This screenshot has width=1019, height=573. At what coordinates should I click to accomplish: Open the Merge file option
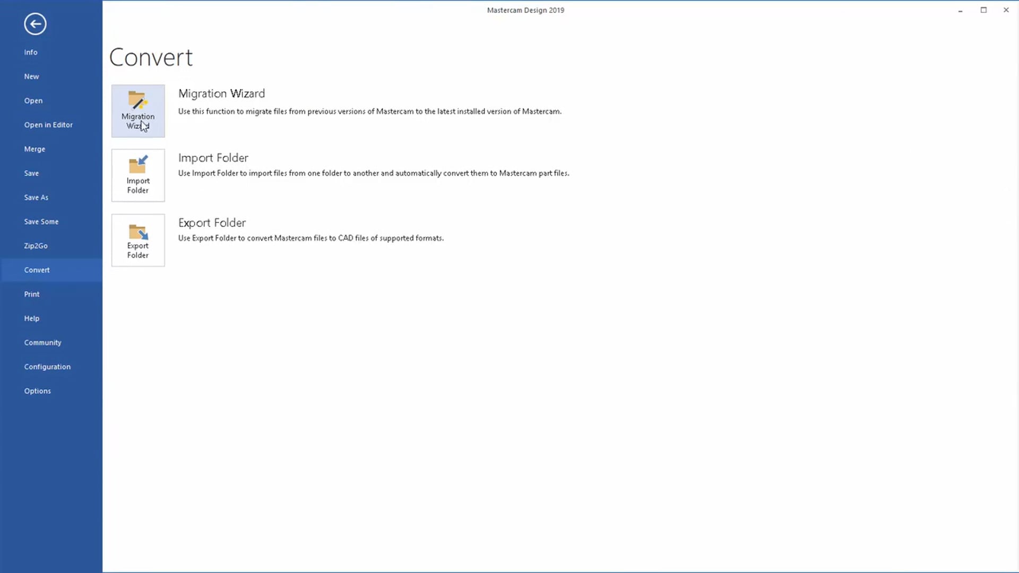(34, 149)
